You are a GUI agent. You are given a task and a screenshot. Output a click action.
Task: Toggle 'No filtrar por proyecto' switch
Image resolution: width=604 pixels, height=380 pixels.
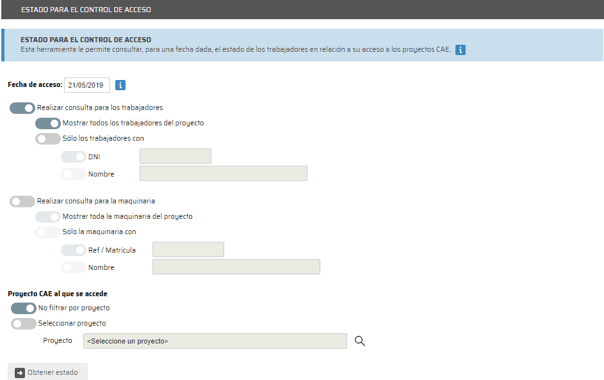24,308
